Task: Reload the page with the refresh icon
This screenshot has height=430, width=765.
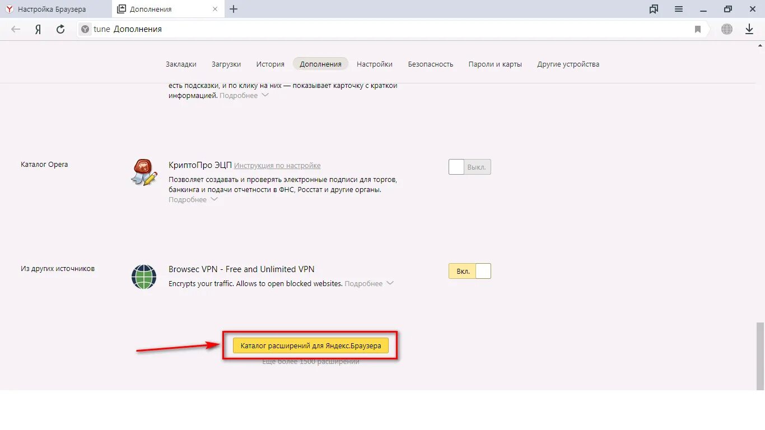Action: click(60, 29)
